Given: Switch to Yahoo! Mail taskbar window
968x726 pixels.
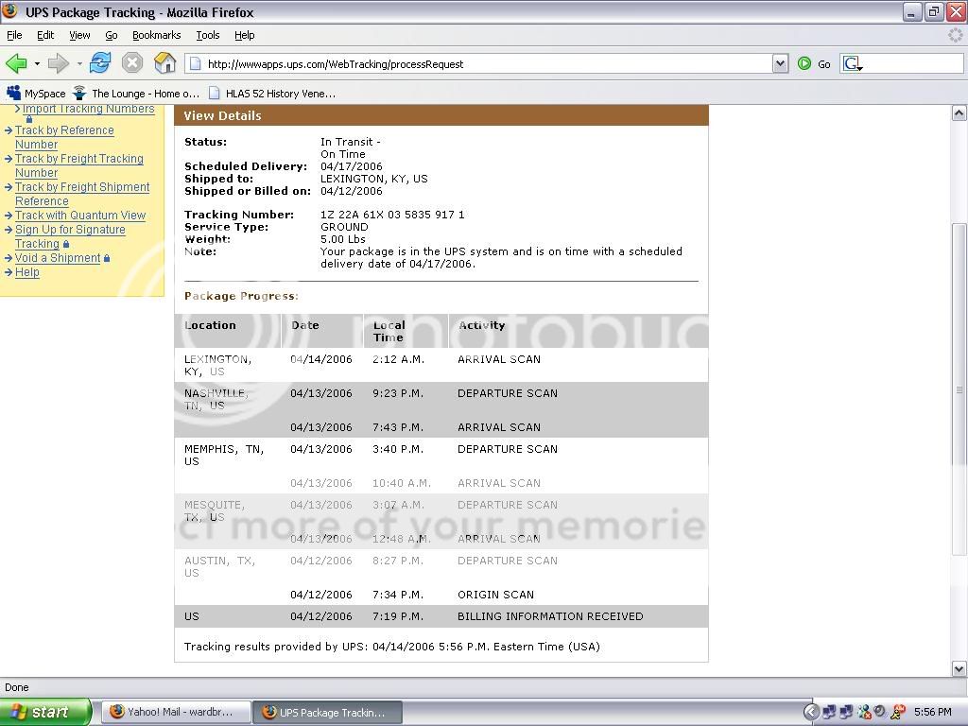Looking at the screenshot, I should (x=176, y=712).
